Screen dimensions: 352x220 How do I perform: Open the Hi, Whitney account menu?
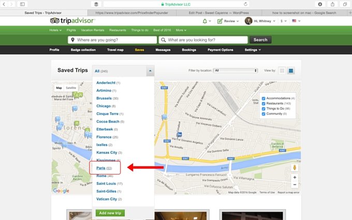point(265,21)
